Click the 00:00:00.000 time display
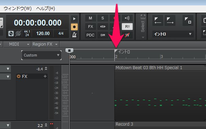The image size is (206, 129). click(x=38, y=22)
